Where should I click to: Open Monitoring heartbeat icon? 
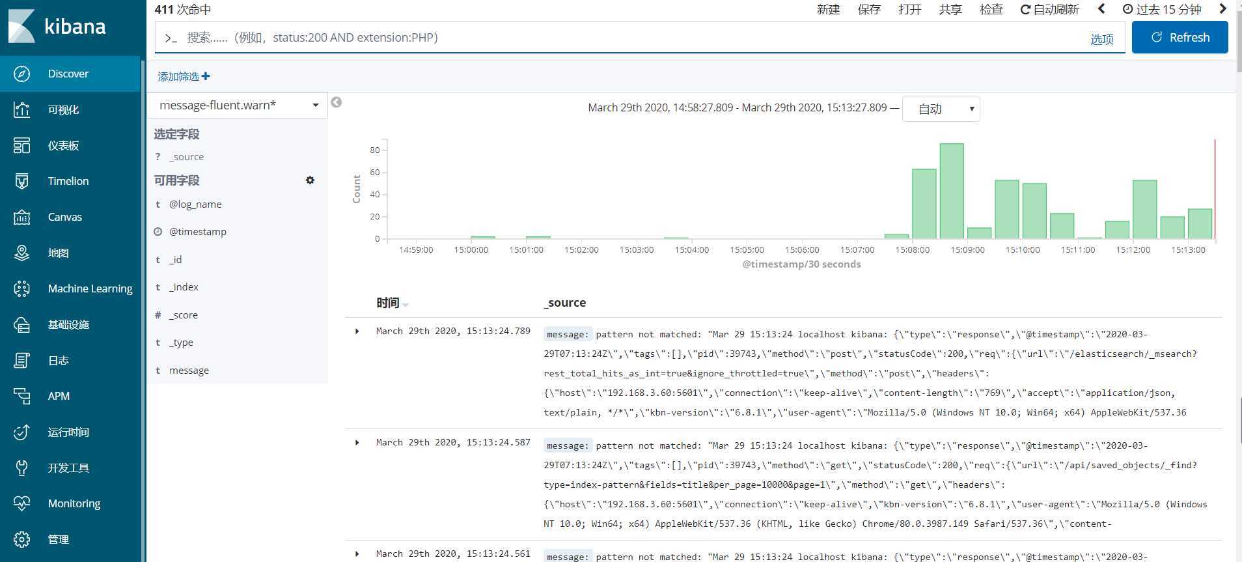tap(21, 503)
